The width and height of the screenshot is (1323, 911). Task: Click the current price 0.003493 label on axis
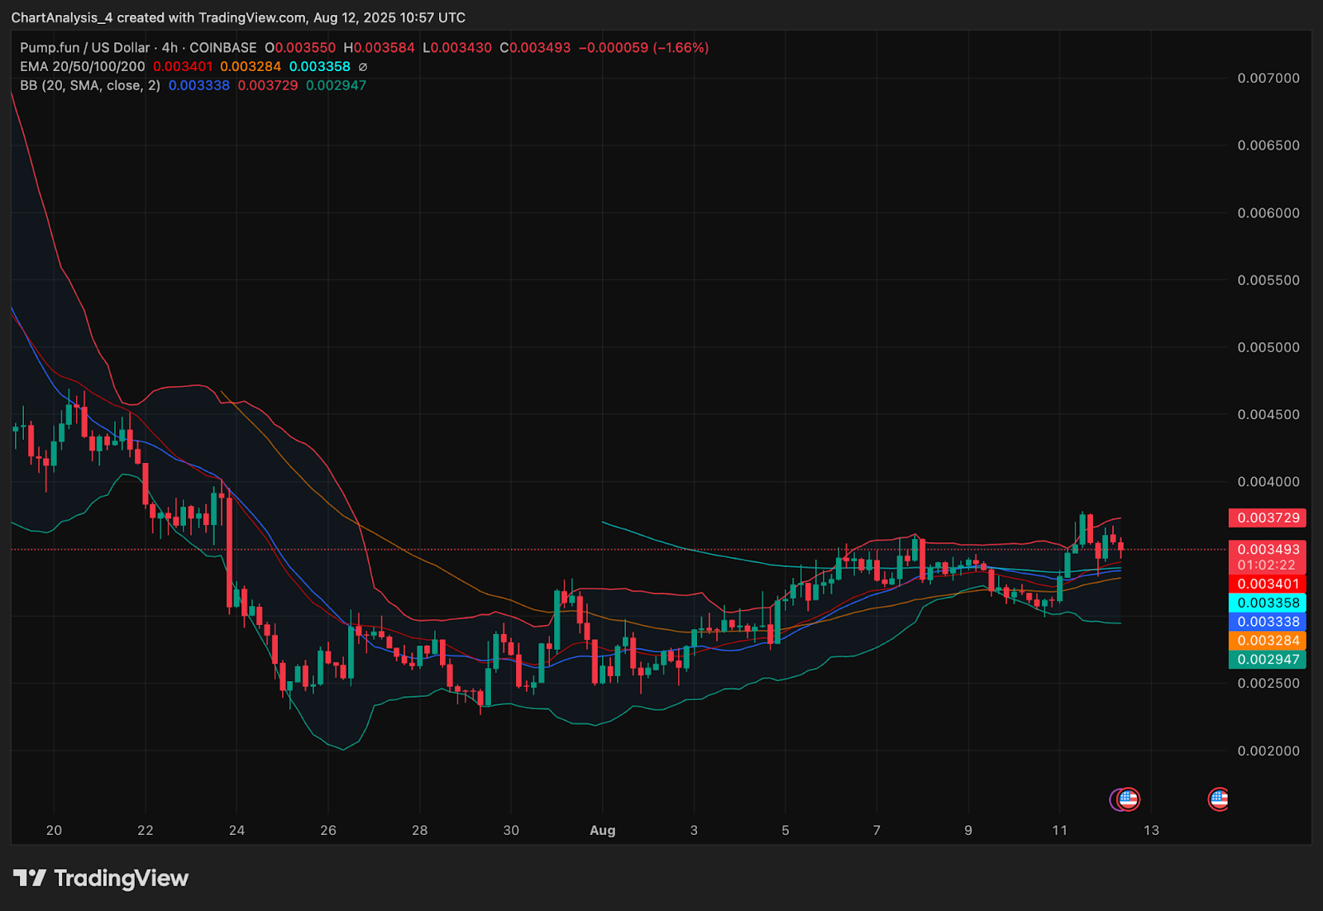click(x=1268, y=550)
